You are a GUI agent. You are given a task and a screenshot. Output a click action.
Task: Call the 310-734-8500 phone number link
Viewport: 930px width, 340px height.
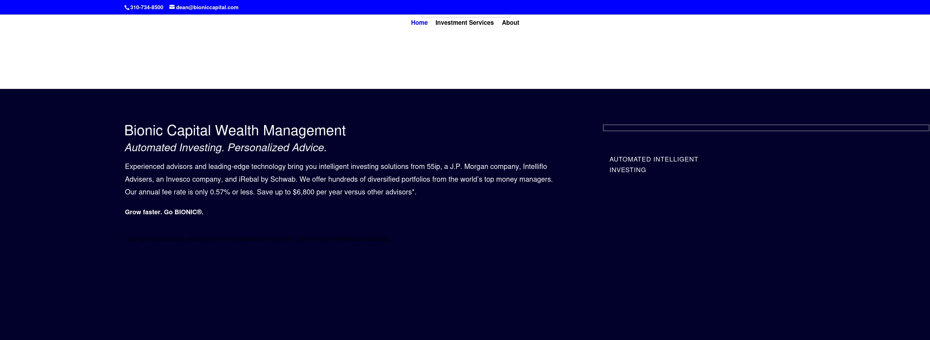coord(147,7)
